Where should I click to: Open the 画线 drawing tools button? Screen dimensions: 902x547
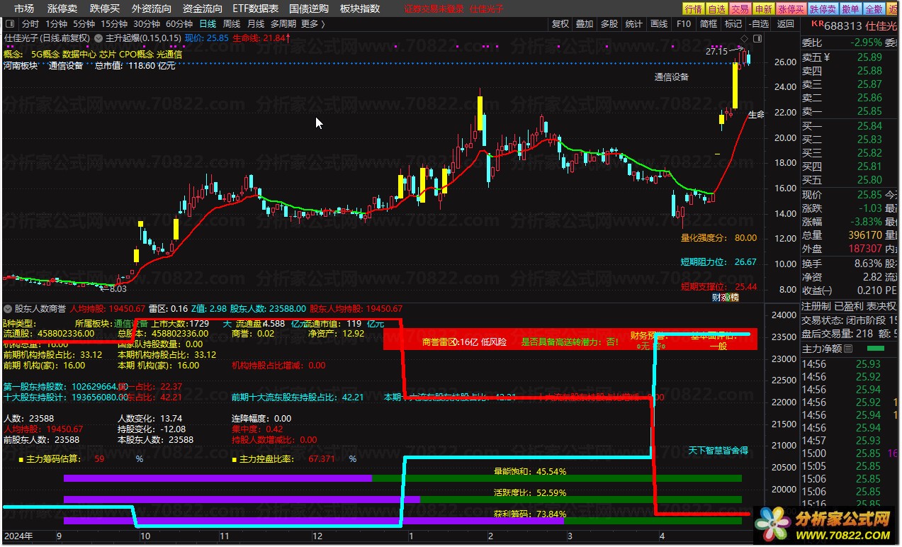click(x=659, y=24)
